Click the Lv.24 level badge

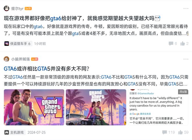click(x=35, y=59)
